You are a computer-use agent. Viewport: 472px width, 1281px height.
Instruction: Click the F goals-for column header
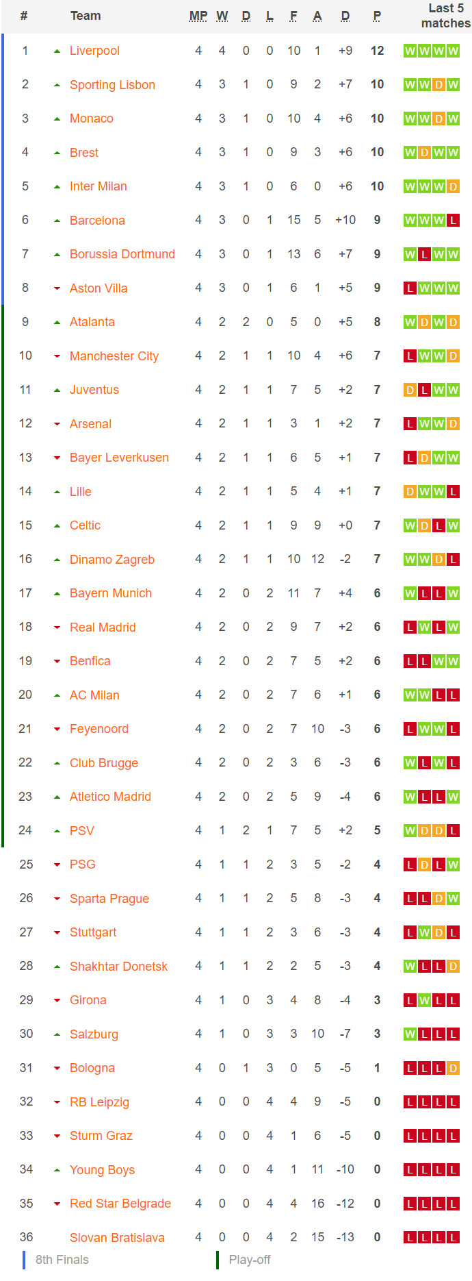point(293,16)
